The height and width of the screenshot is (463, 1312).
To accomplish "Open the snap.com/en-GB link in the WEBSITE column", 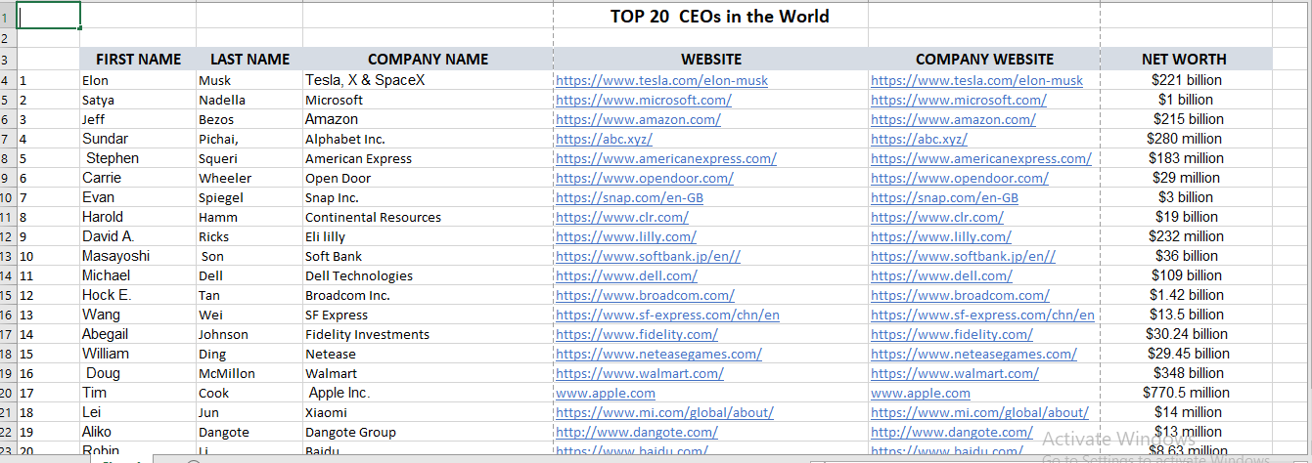I will (x=629, y=197).
